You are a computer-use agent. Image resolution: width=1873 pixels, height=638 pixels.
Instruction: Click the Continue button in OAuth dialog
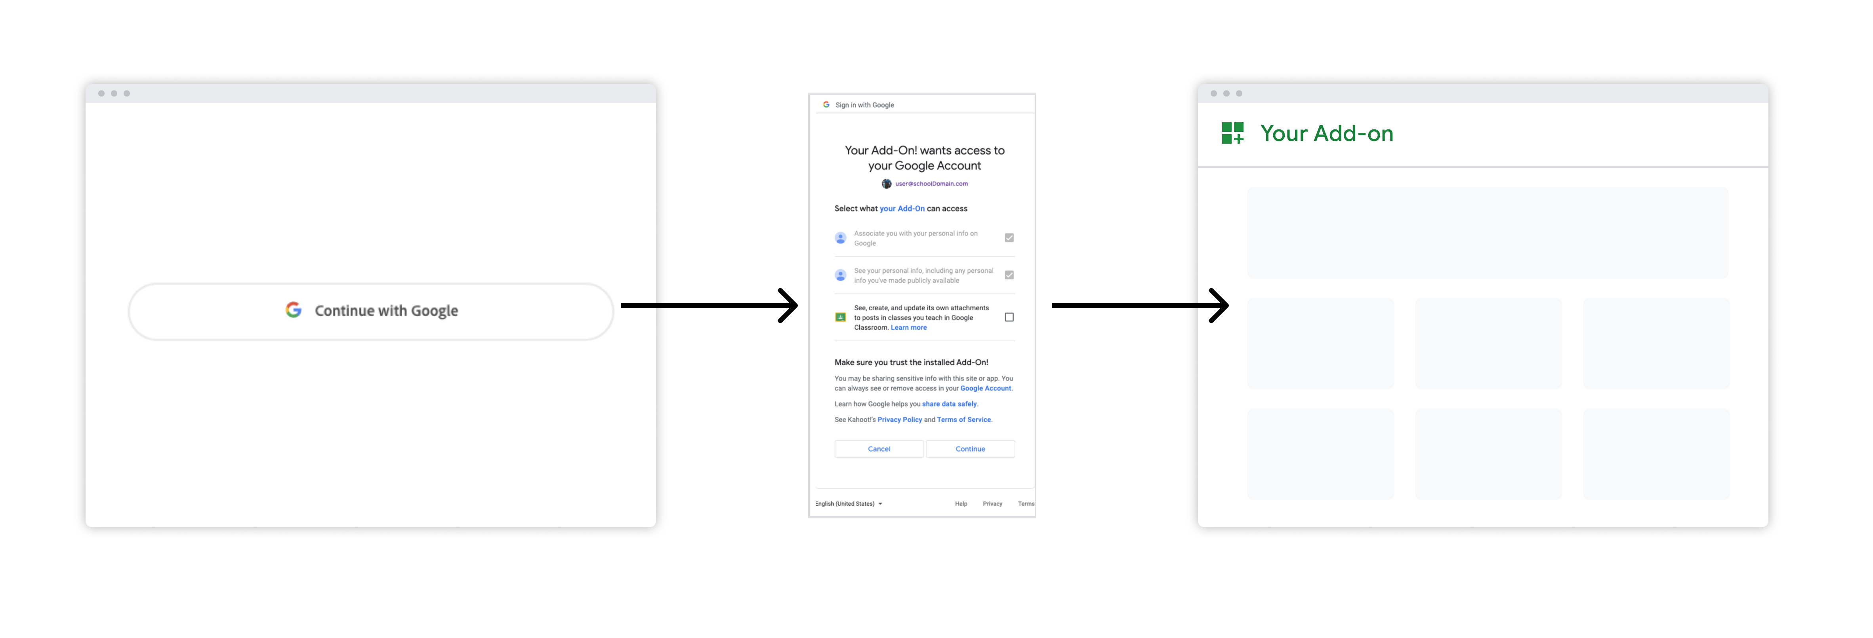coord(970,448)
